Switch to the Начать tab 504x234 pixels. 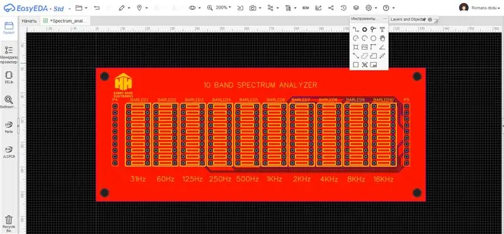[x=29, y=21]
